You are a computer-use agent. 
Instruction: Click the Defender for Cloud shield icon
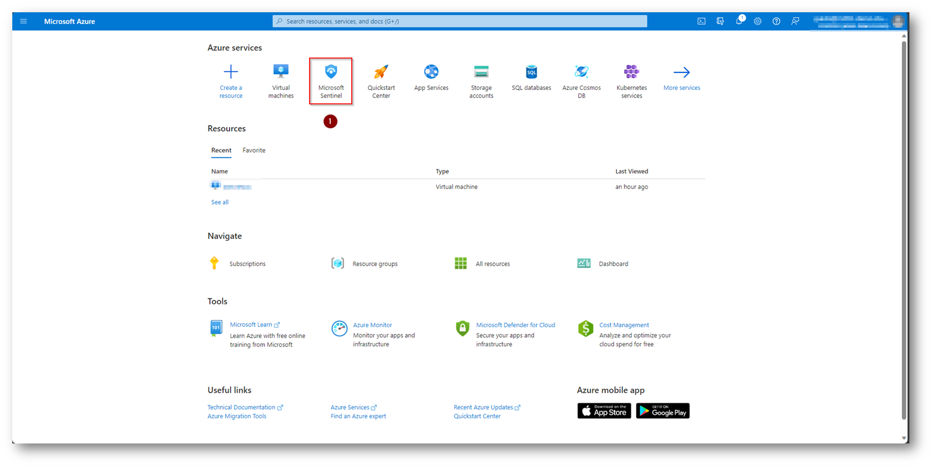click(462, 328)
